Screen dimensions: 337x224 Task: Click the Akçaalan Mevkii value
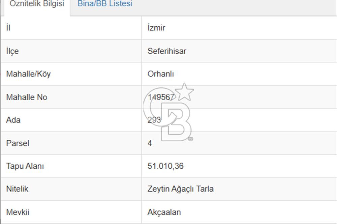(164, 212)
